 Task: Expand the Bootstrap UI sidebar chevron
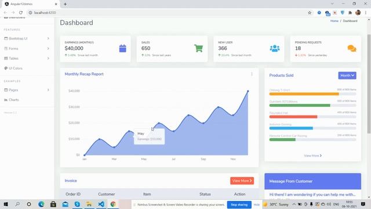point(48,38)
